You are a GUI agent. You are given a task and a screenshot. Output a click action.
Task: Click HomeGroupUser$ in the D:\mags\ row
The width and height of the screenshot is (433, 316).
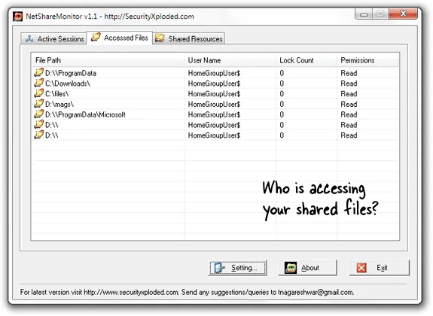tap(215, 105)
